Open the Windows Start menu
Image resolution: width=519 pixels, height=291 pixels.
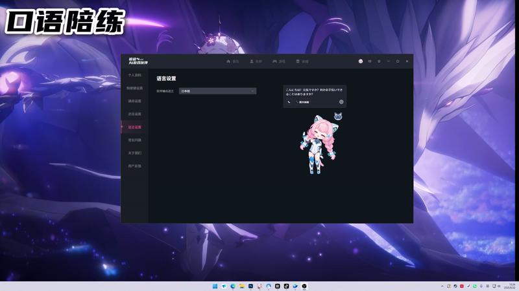coord(215,286)
